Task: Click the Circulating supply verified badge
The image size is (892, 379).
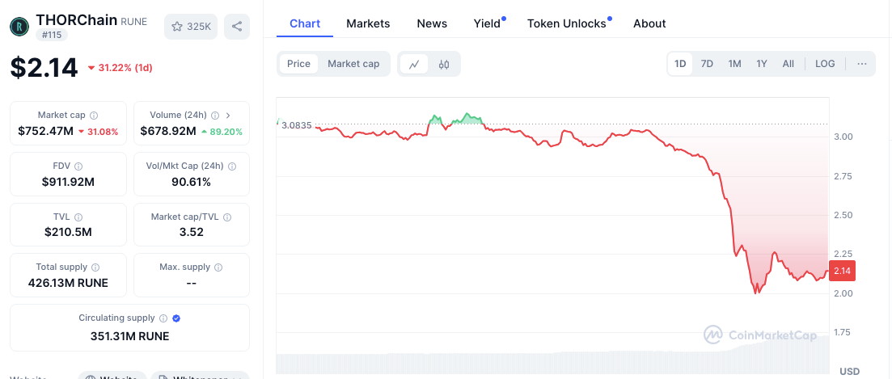Action: (176, 318)
